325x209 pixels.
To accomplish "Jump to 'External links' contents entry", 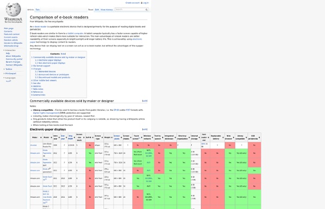I will [x=38, y=95].
